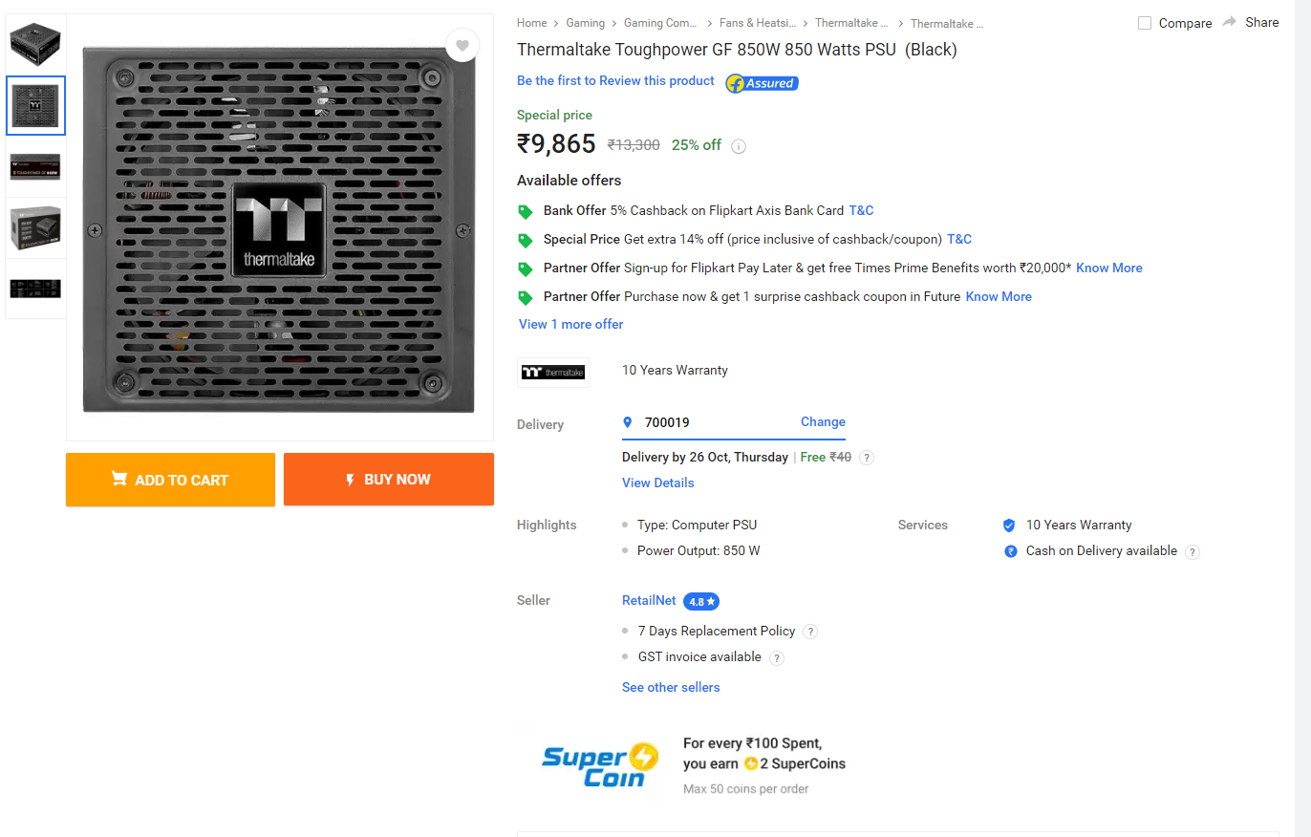Click the wishlist heart icon on product image
This screenshot has height=837, width=1311.
(462, 45)
